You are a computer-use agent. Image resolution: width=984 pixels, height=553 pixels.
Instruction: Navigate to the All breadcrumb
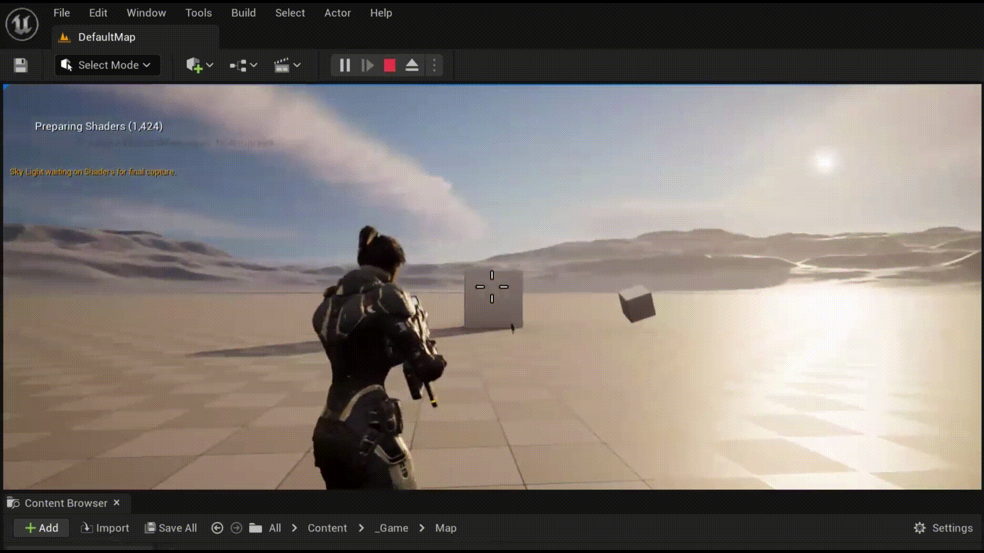(275, 528)
